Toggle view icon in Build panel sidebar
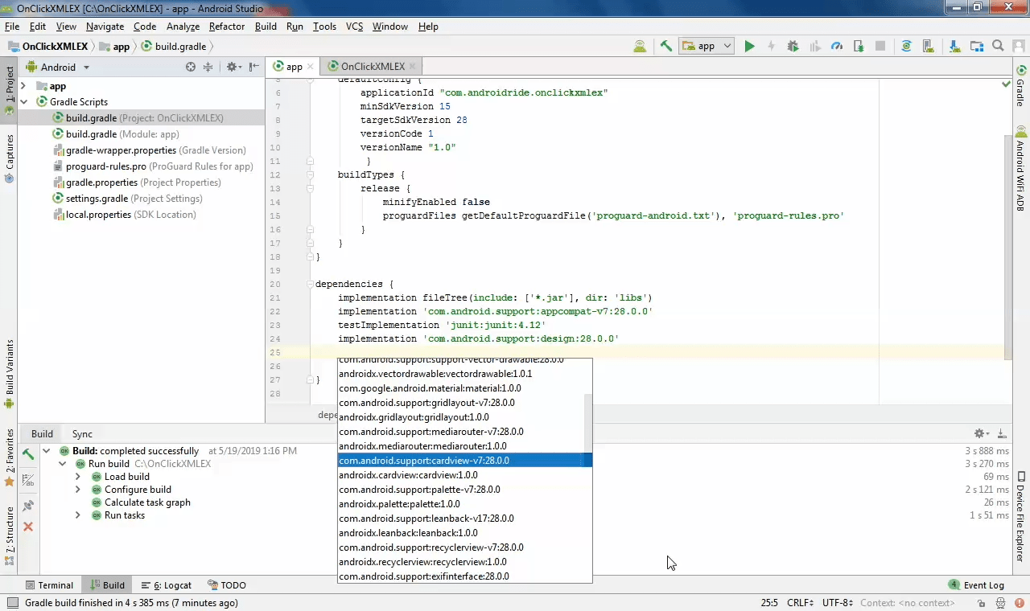 point(28,480)
